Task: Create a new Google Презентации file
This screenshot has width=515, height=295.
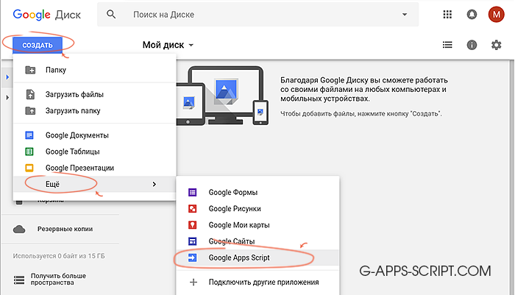Action: [x=95, y=168]
